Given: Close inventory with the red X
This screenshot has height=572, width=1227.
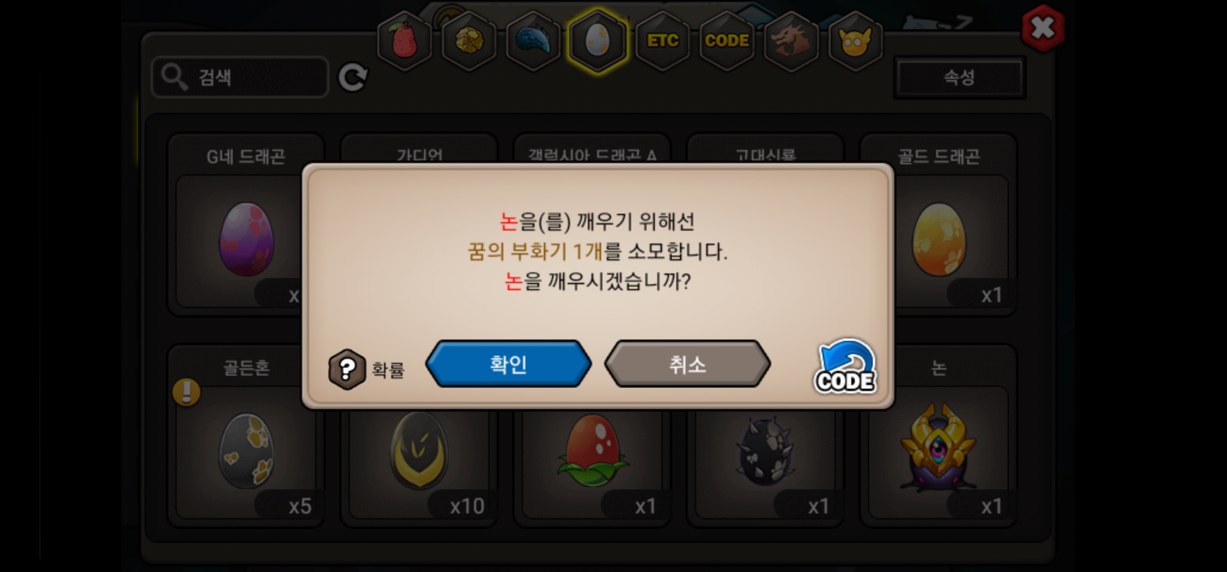Looking at the screenshot, I should [1043, 28].
